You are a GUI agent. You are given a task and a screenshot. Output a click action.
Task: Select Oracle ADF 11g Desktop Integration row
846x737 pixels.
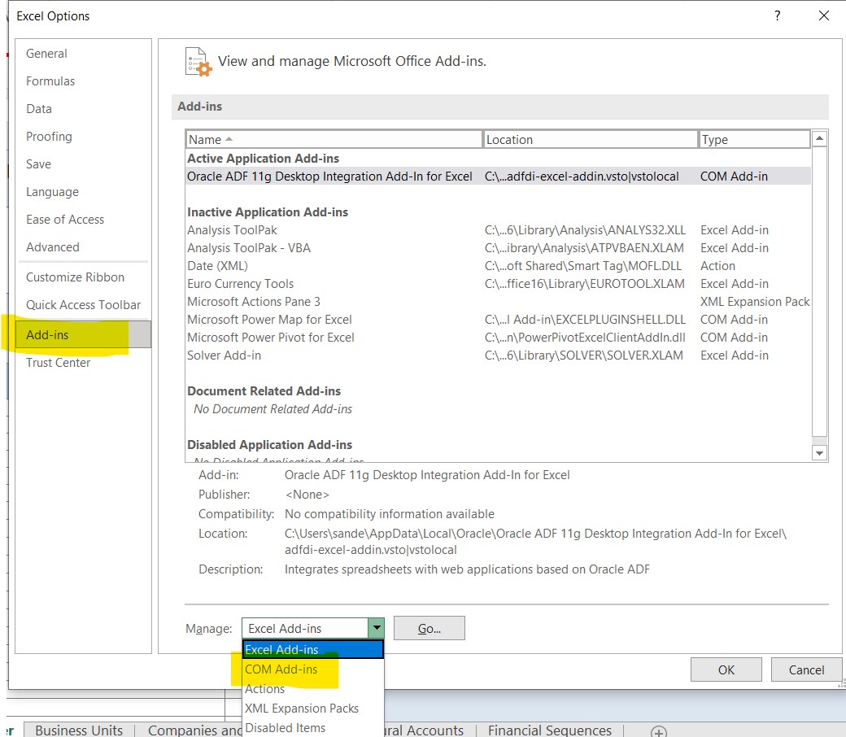tap(498, 177)
